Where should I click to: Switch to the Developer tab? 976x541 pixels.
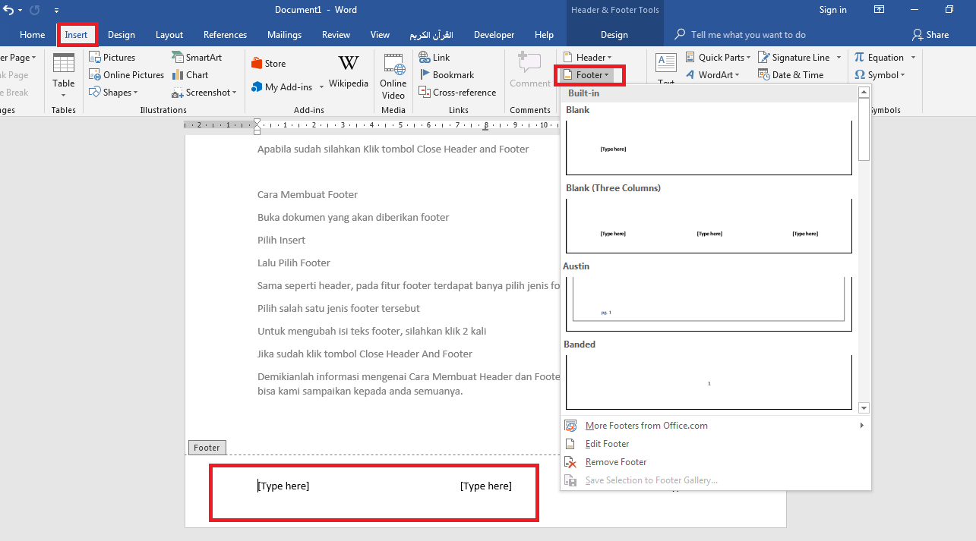494,34
